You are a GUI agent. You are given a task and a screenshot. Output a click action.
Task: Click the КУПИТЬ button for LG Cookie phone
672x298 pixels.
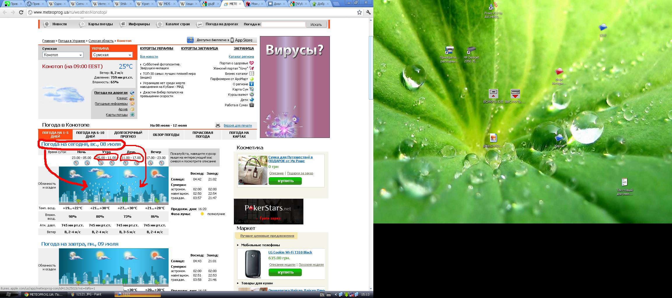(x=285, y=272)
